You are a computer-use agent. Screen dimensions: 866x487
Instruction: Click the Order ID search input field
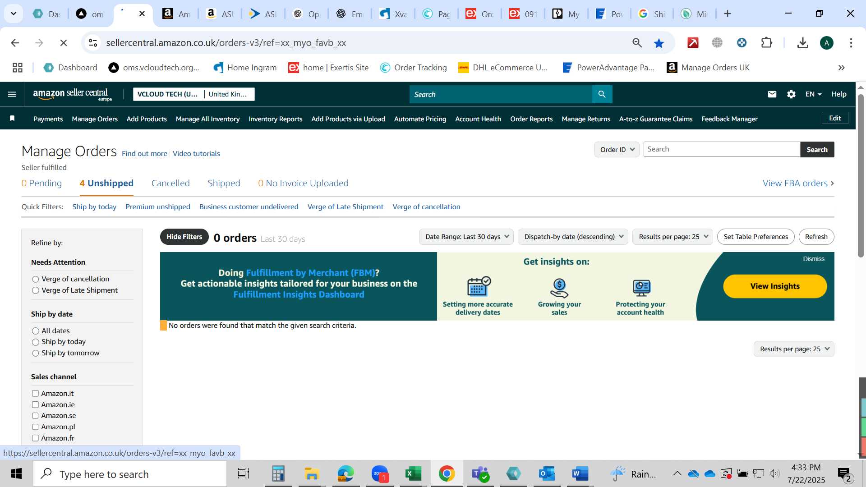pos(722,150)
